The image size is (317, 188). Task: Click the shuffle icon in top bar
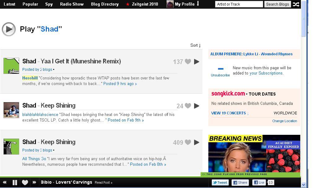[x=296, y=4]
